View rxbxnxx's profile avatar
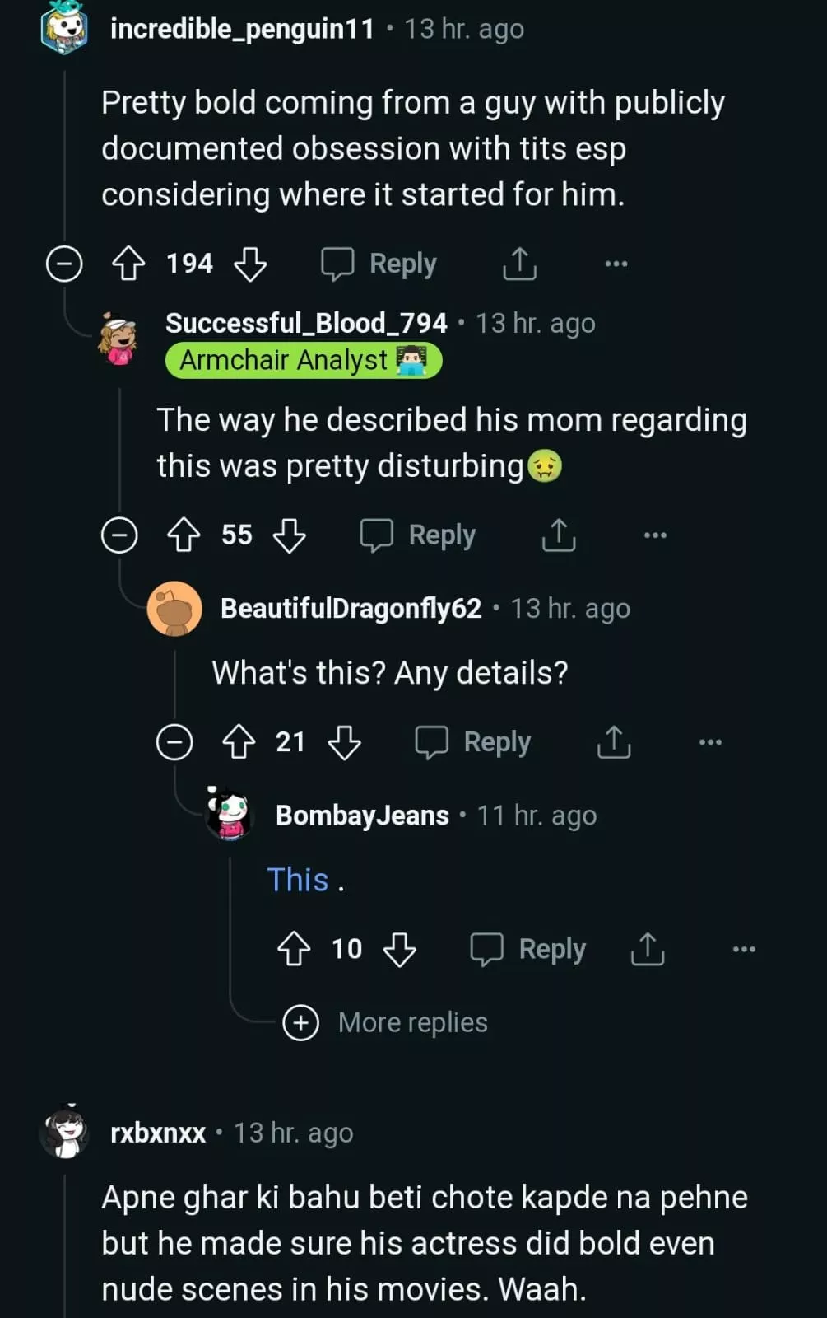The height and width of the screenshot is (1318, 827). (x=65, y=1133)
